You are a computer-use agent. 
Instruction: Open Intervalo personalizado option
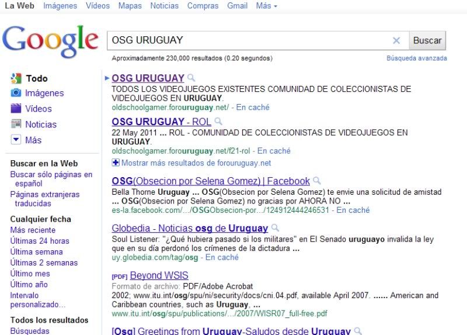(x=37, y=300)
